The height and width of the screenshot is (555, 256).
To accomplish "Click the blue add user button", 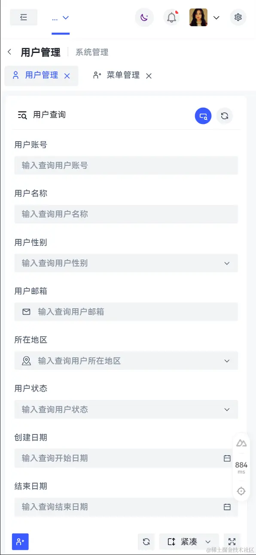I will pyautogui.click(x=20, y=542).
